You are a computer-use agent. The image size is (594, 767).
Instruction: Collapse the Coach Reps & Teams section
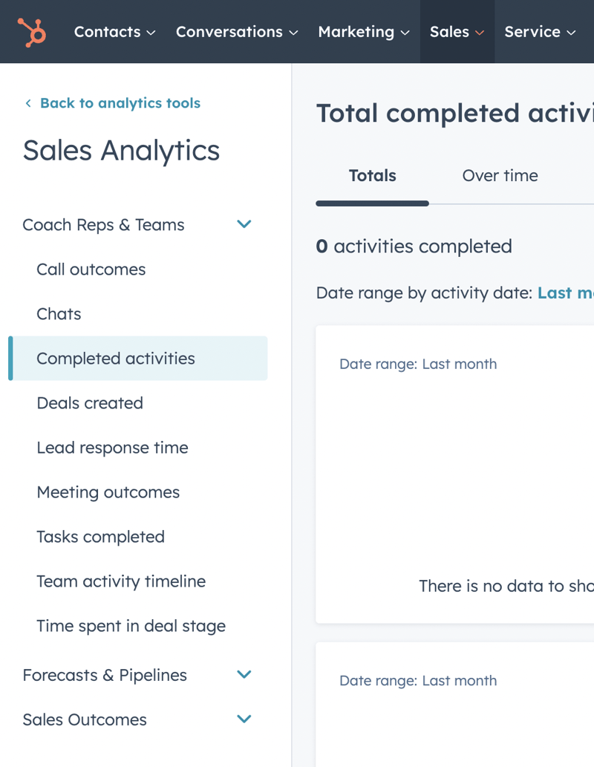tap(244, 223)
